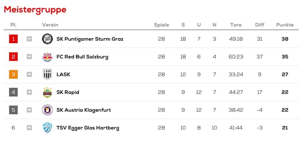Click the Meistergruppe heading

35,10
